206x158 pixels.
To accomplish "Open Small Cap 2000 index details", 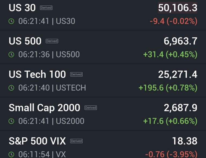I will point(45,108).
